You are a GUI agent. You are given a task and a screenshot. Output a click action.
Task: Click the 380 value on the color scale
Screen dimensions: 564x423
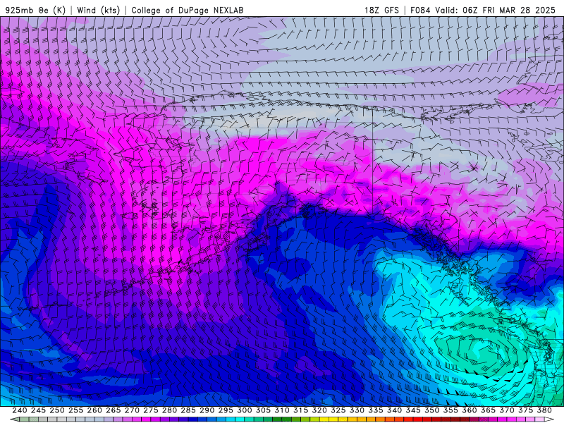click(x=544, y=410)
